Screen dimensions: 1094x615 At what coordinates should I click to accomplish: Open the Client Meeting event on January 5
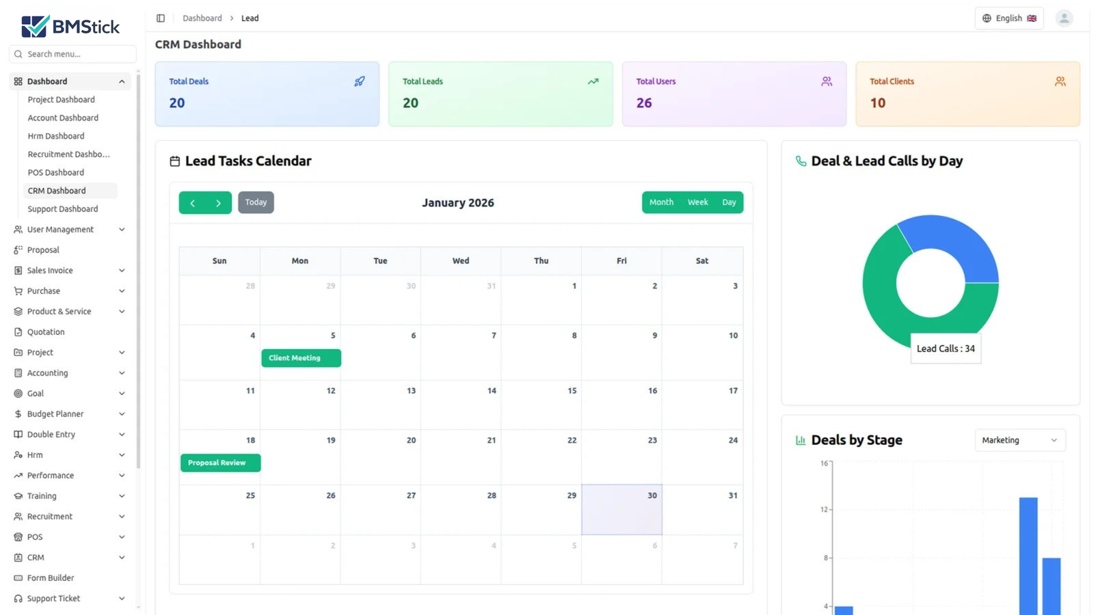(300, 357)
